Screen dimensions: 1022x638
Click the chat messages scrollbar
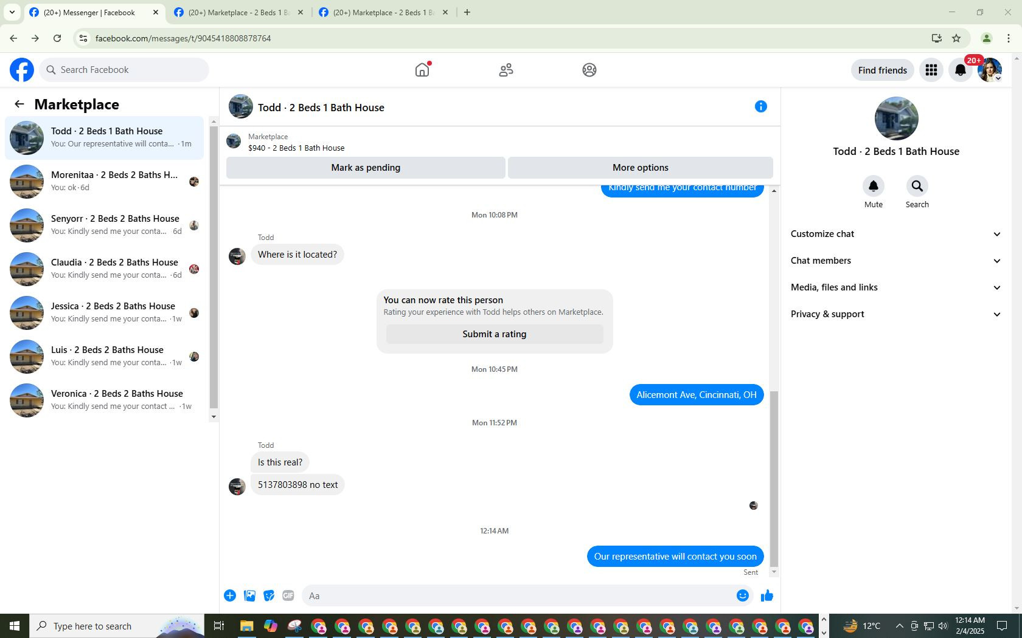pyautogui.click(x=774, y=479)
